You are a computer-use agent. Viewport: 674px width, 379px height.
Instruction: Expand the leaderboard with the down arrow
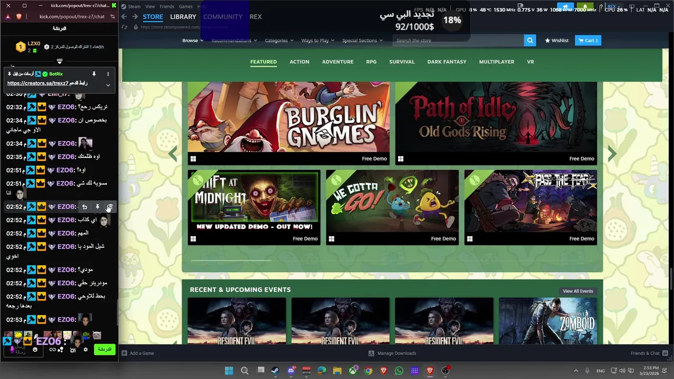click(x=60, y=61)
